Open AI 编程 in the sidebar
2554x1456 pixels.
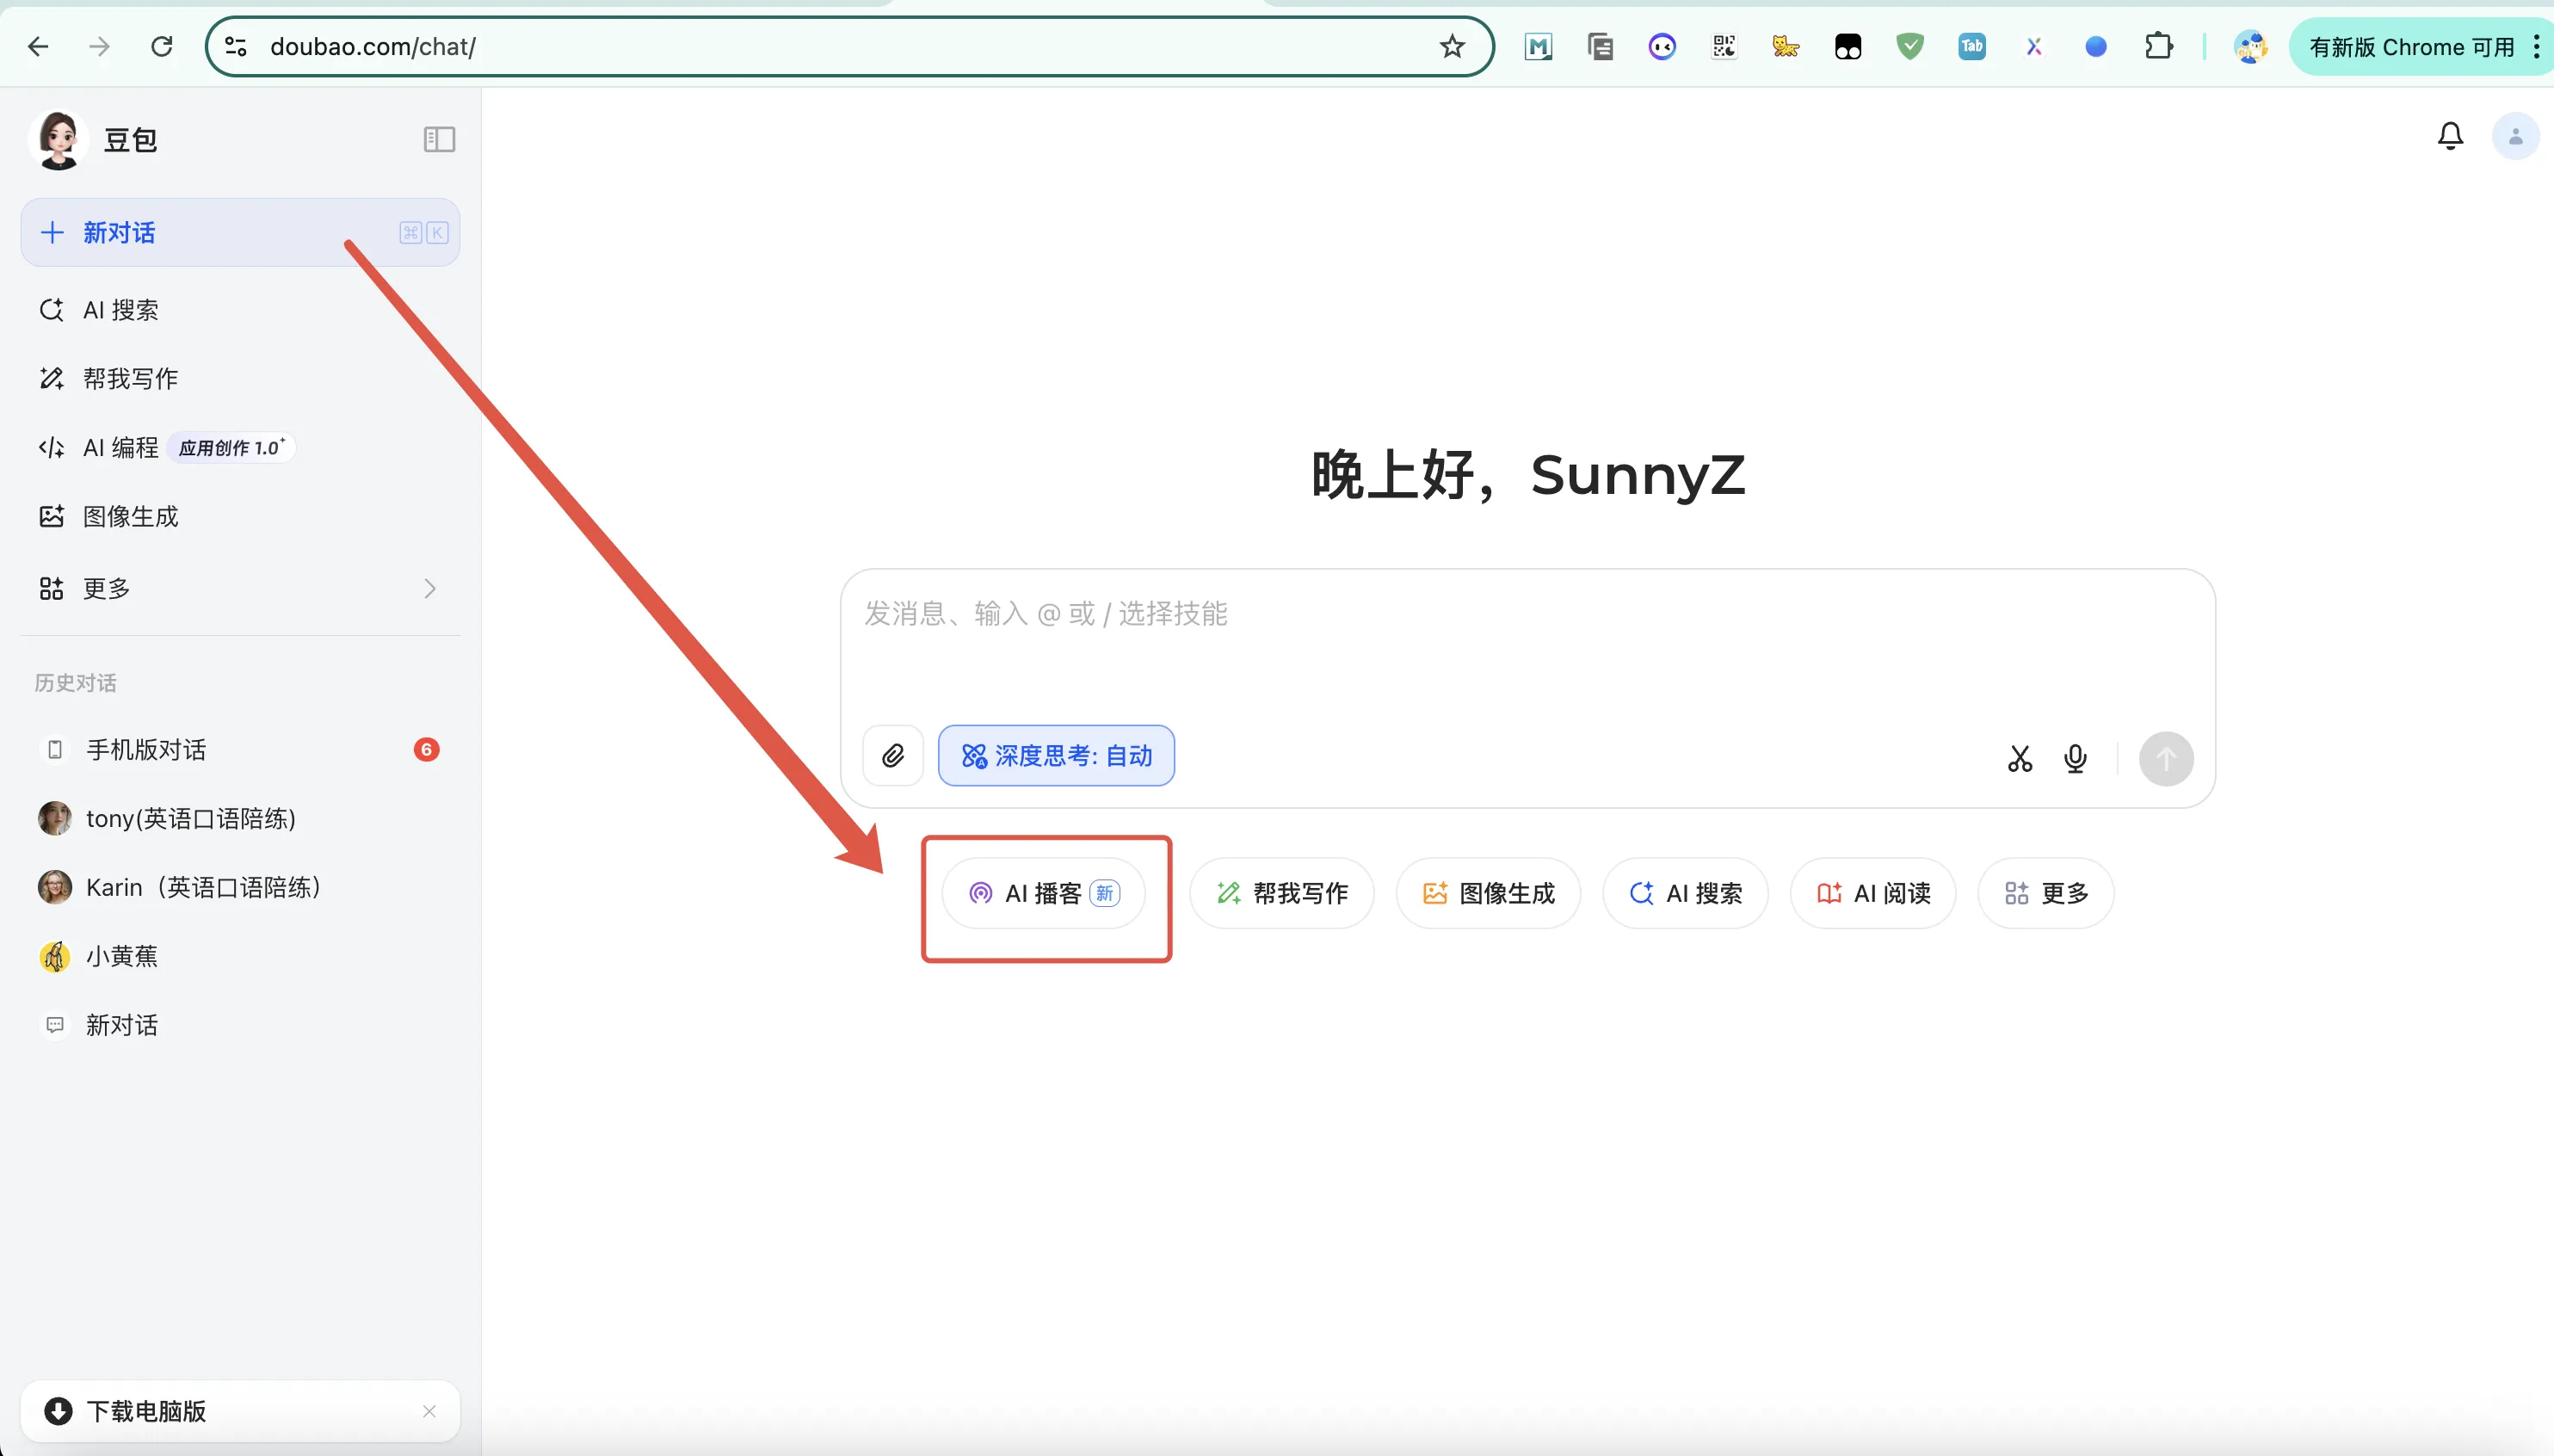[240, 448]
